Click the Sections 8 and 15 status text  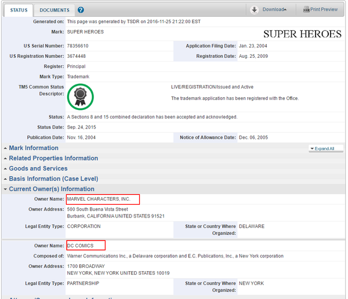(x=152, y=117)
